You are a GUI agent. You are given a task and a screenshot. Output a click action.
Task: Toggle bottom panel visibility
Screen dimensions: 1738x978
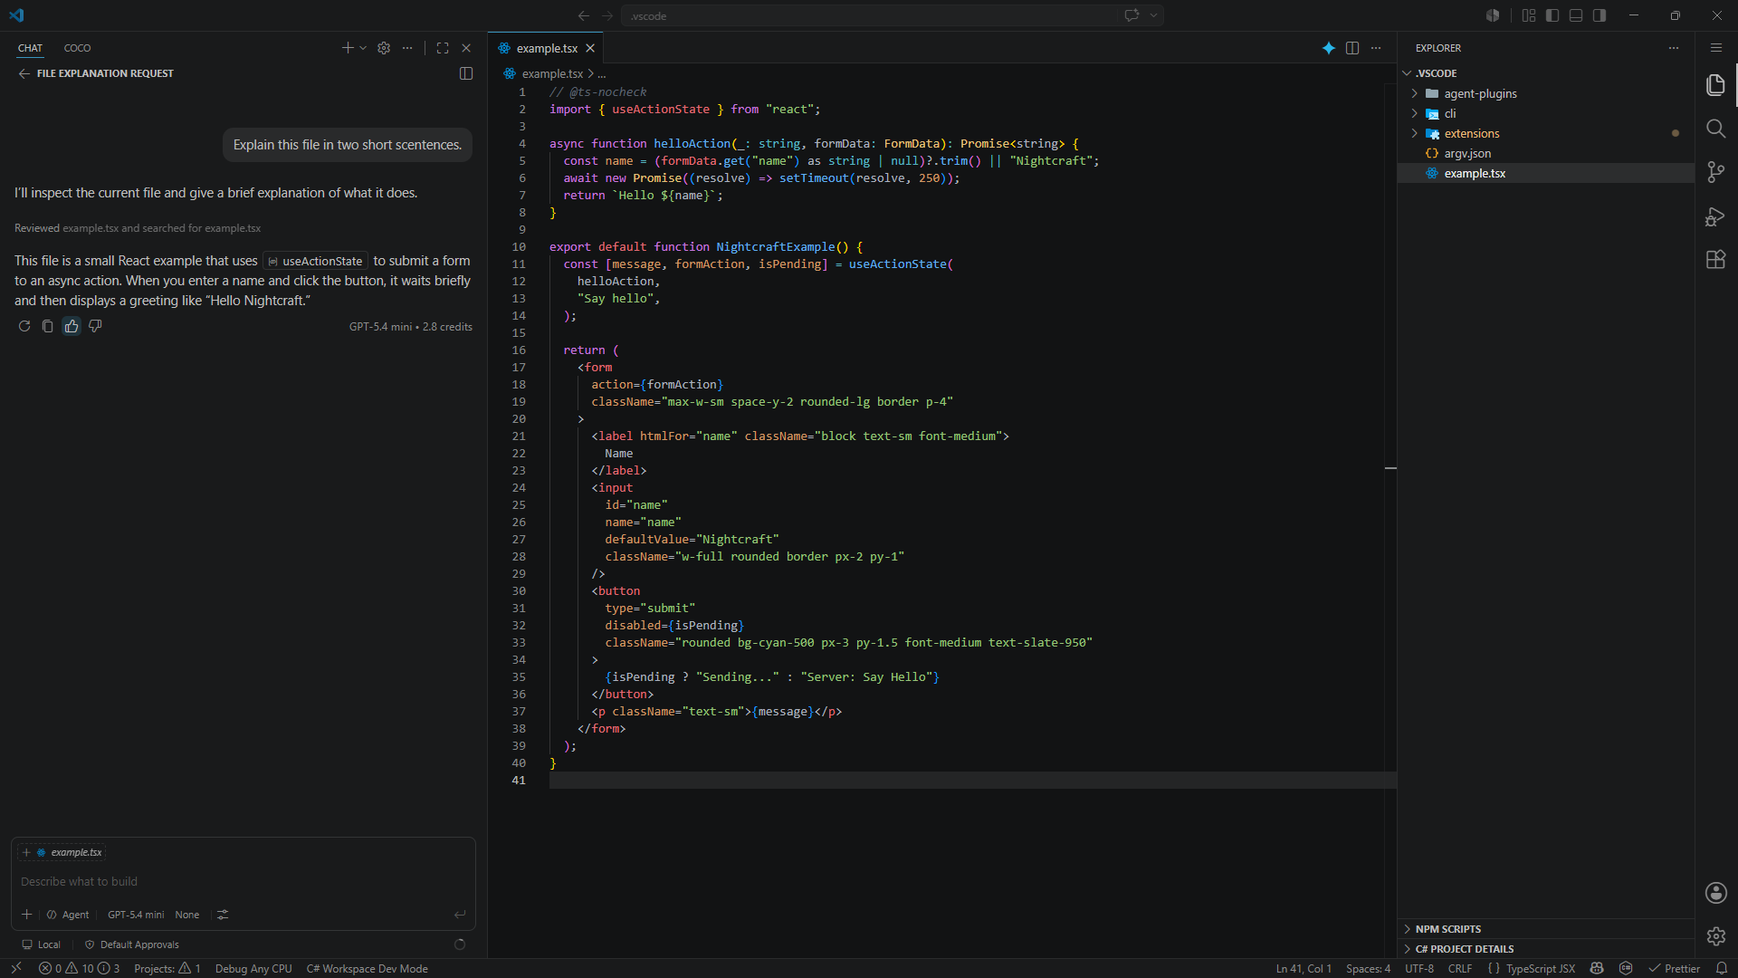pyautogui.click(x=1576, y=15)
